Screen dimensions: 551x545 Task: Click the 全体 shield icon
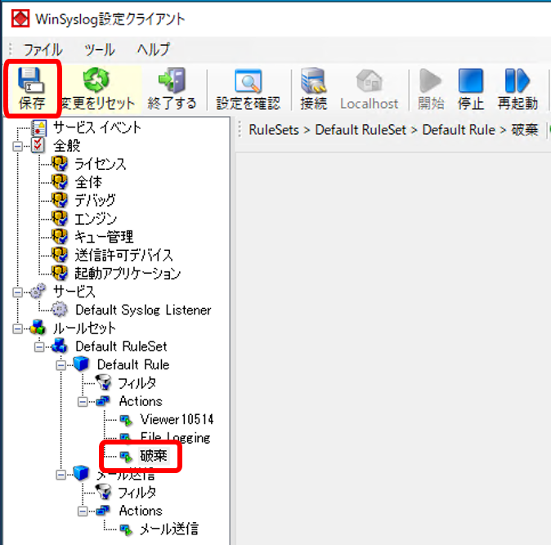click(x=60, y=182)
